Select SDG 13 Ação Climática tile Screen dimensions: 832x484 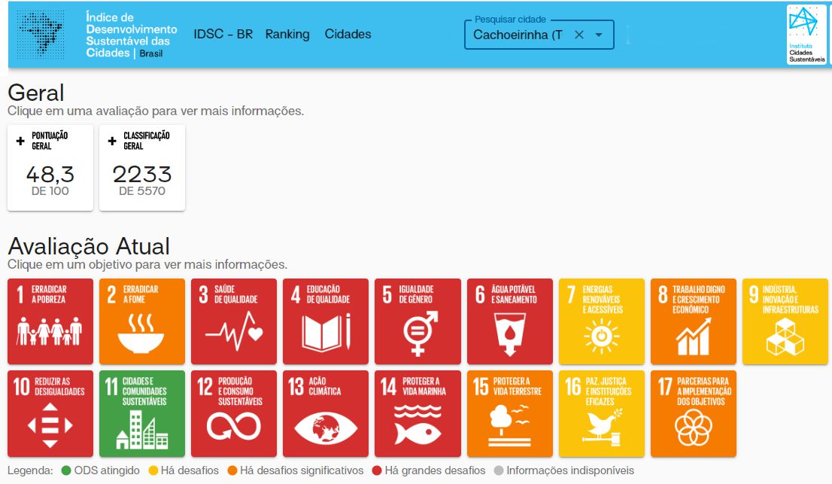pos(326,413)
